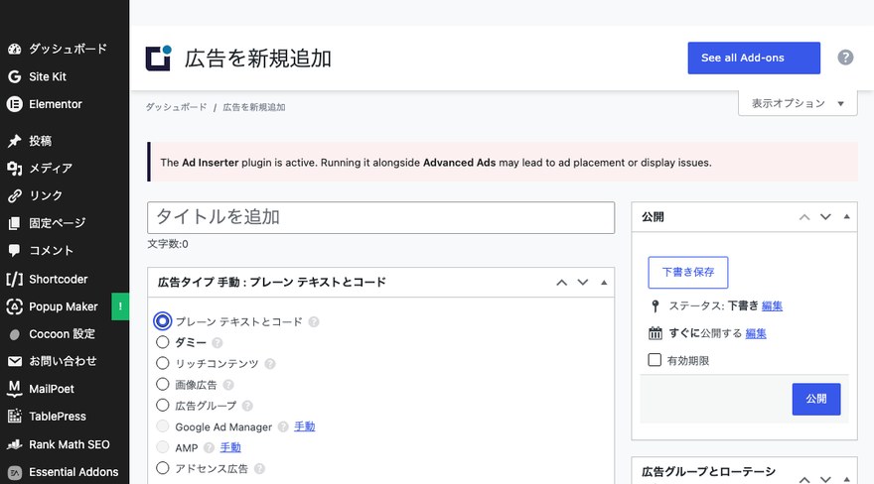Move 広告タイプ panel down
This screenshot has height=484, width=874.
coord(582,283)
